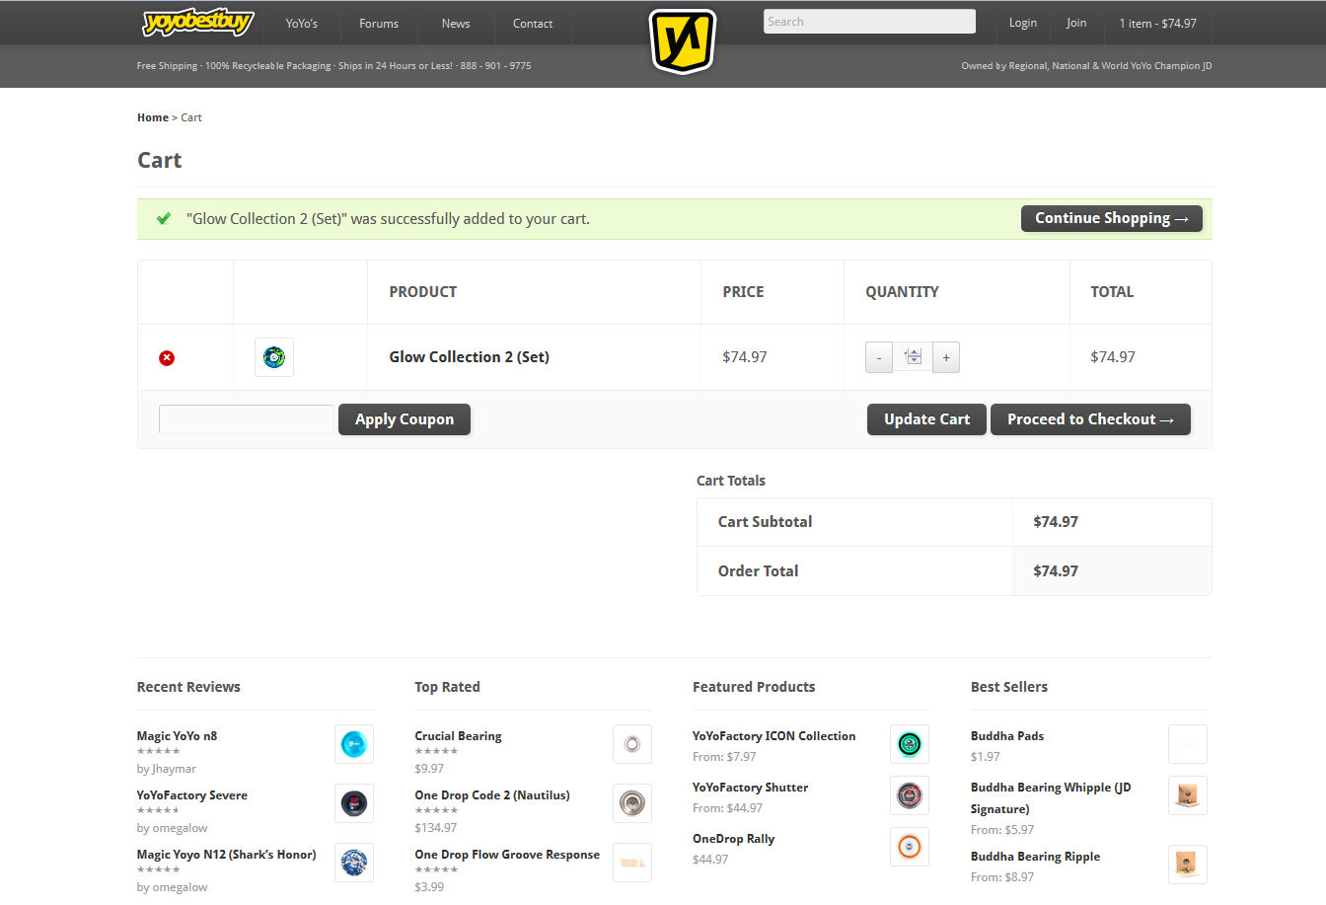Select the Crucial Bearing thumbnail
This screenshot has width=1326, height=905.
631,744
